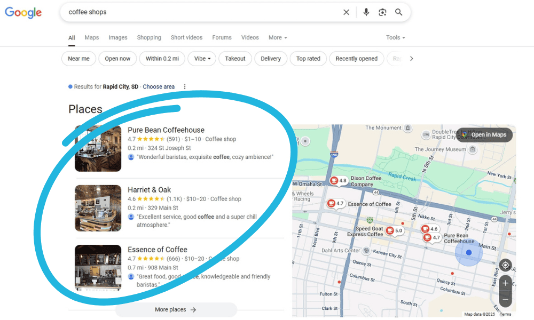
Task: Switch to the Forums tab
Action: (222, 37)
